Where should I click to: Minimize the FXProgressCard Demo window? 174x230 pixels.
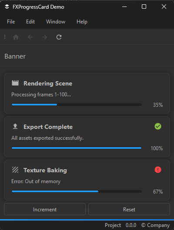click(x=124, y=7)
